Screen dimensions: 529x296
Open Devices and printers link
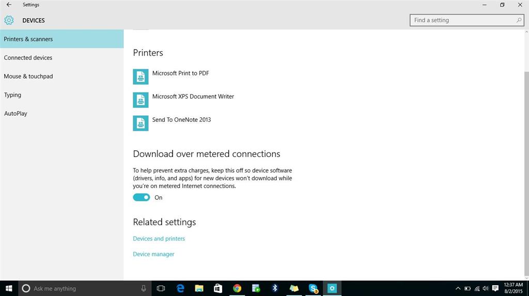159,239
